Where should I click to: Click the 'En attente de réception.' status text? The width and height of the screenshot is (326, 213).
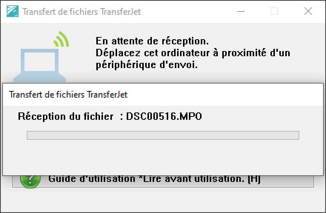click(x=152, y=41)
